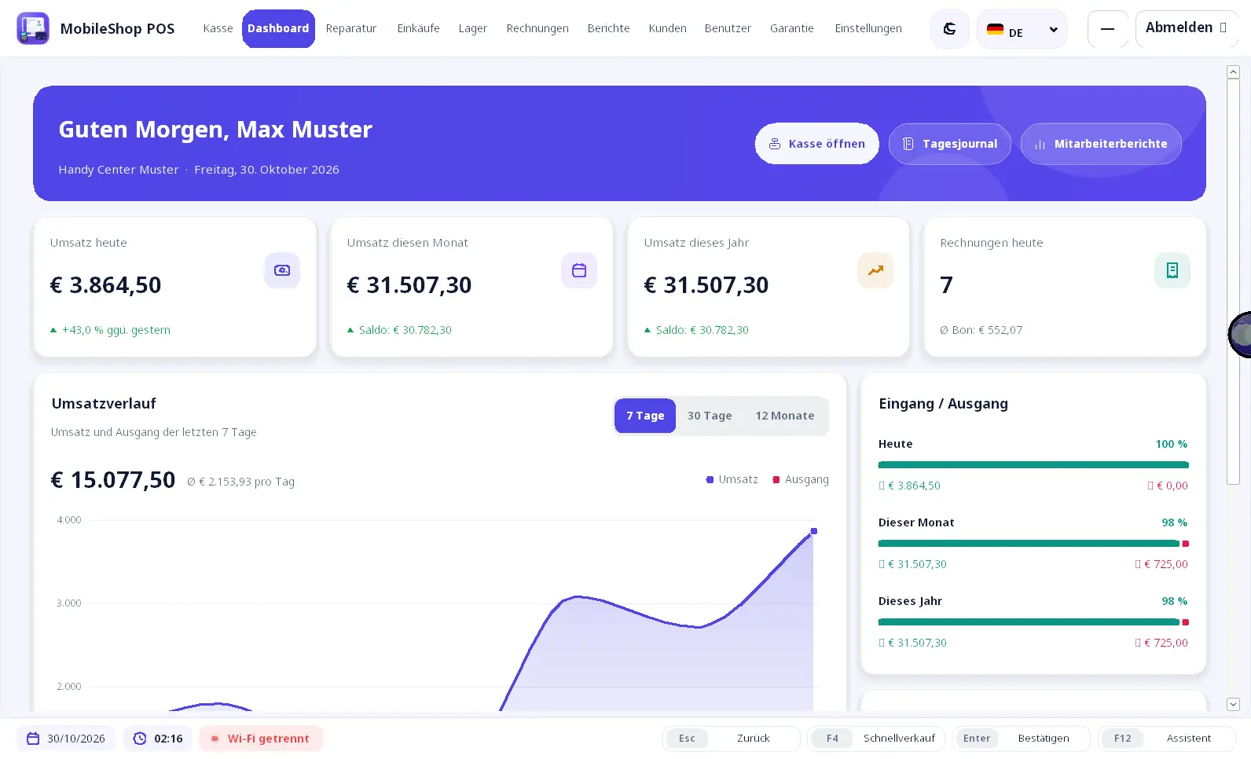Click calendar icon in Umsatz diesen Monat card

point(579,270)
